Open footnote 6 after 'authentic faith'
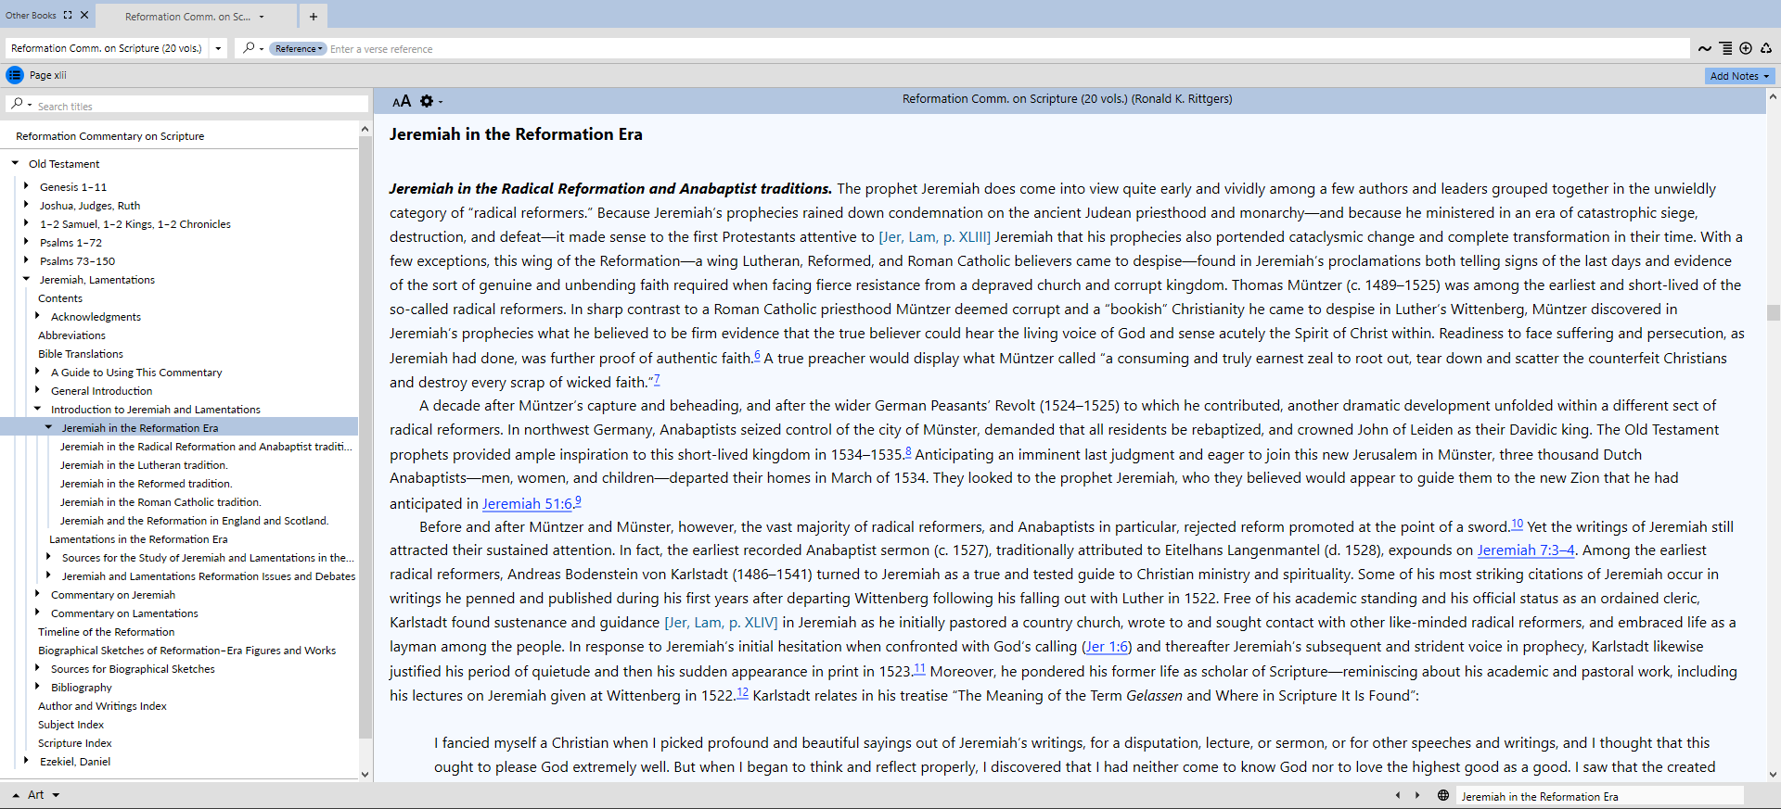This screenshot has height=809, width=1781. (757, 355)
